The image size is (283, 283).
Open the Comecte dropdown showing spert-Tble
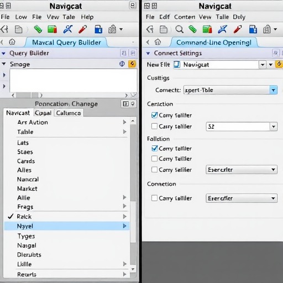click(230, 90)
